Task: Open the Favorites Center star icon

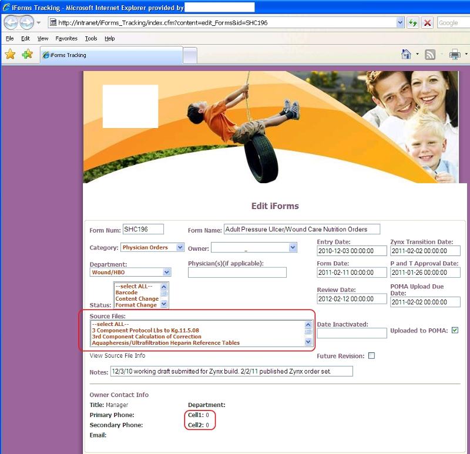Action: (x=11, y=53)
